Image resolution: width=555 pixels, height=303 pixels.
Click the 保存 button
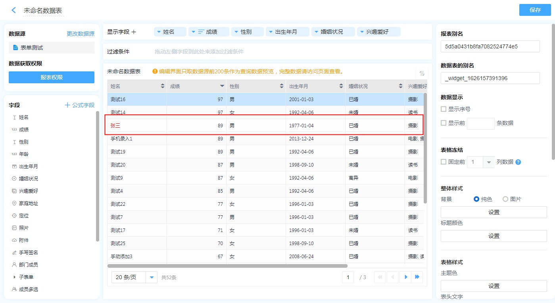535,10
